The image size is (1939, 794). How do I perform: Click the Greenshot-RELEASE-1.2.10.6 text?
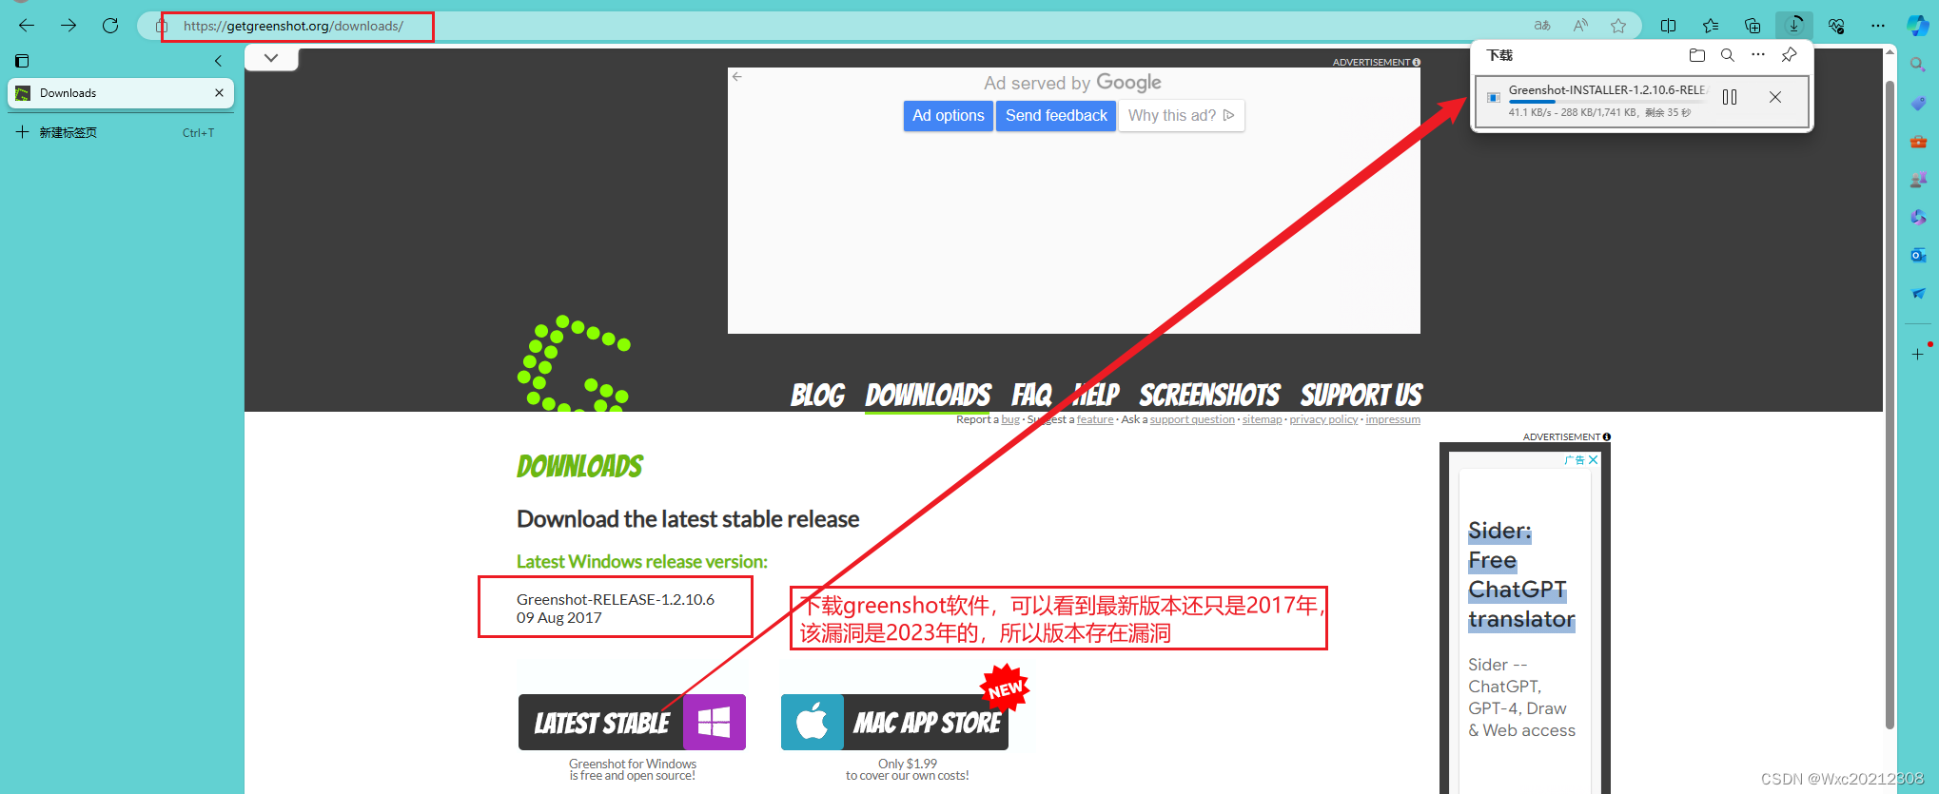616,599
